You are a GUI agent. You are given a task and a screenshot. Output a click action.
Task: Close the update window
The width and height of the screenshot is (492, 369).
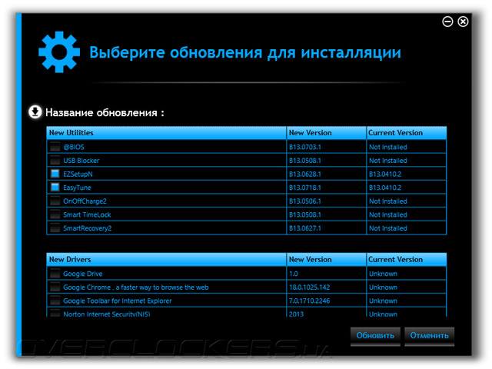tap(463, 22)
